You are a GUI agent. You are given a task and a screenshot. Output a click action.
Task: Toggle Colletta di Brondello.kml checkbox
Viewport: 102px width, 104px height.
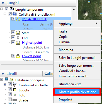(x=10, y=14)
